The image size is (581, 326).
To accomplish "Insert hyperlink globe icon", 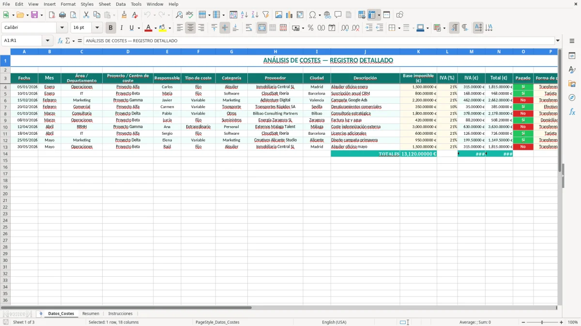I will point(327,15).
